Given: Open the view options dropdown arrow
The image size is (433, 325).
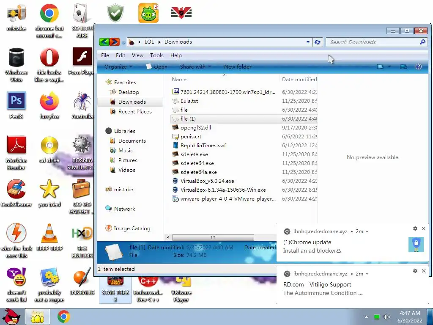Looking at the screenshot, I should click(389, 66).
